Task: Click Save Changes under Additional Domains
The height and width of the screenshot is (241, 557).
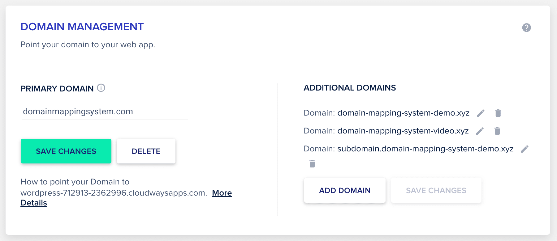Action: tap(436, 190)
